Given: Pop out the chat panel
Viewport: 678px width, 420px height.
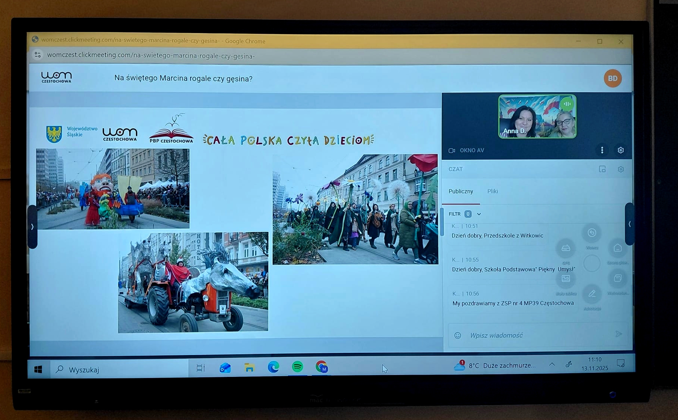Looking at the screenshot, I should coord(602,169).
